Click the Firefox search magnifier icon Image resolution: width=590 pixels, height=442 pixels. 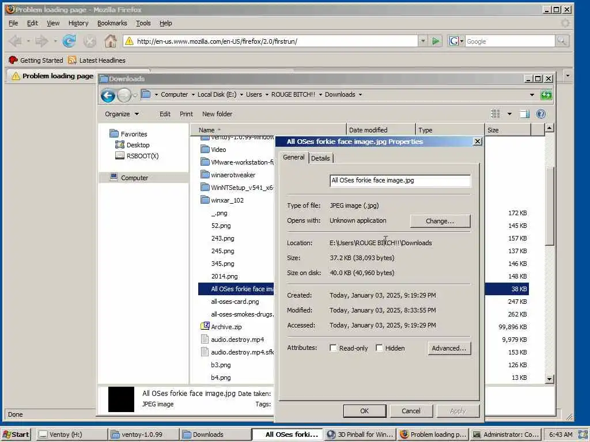[562, 41]
